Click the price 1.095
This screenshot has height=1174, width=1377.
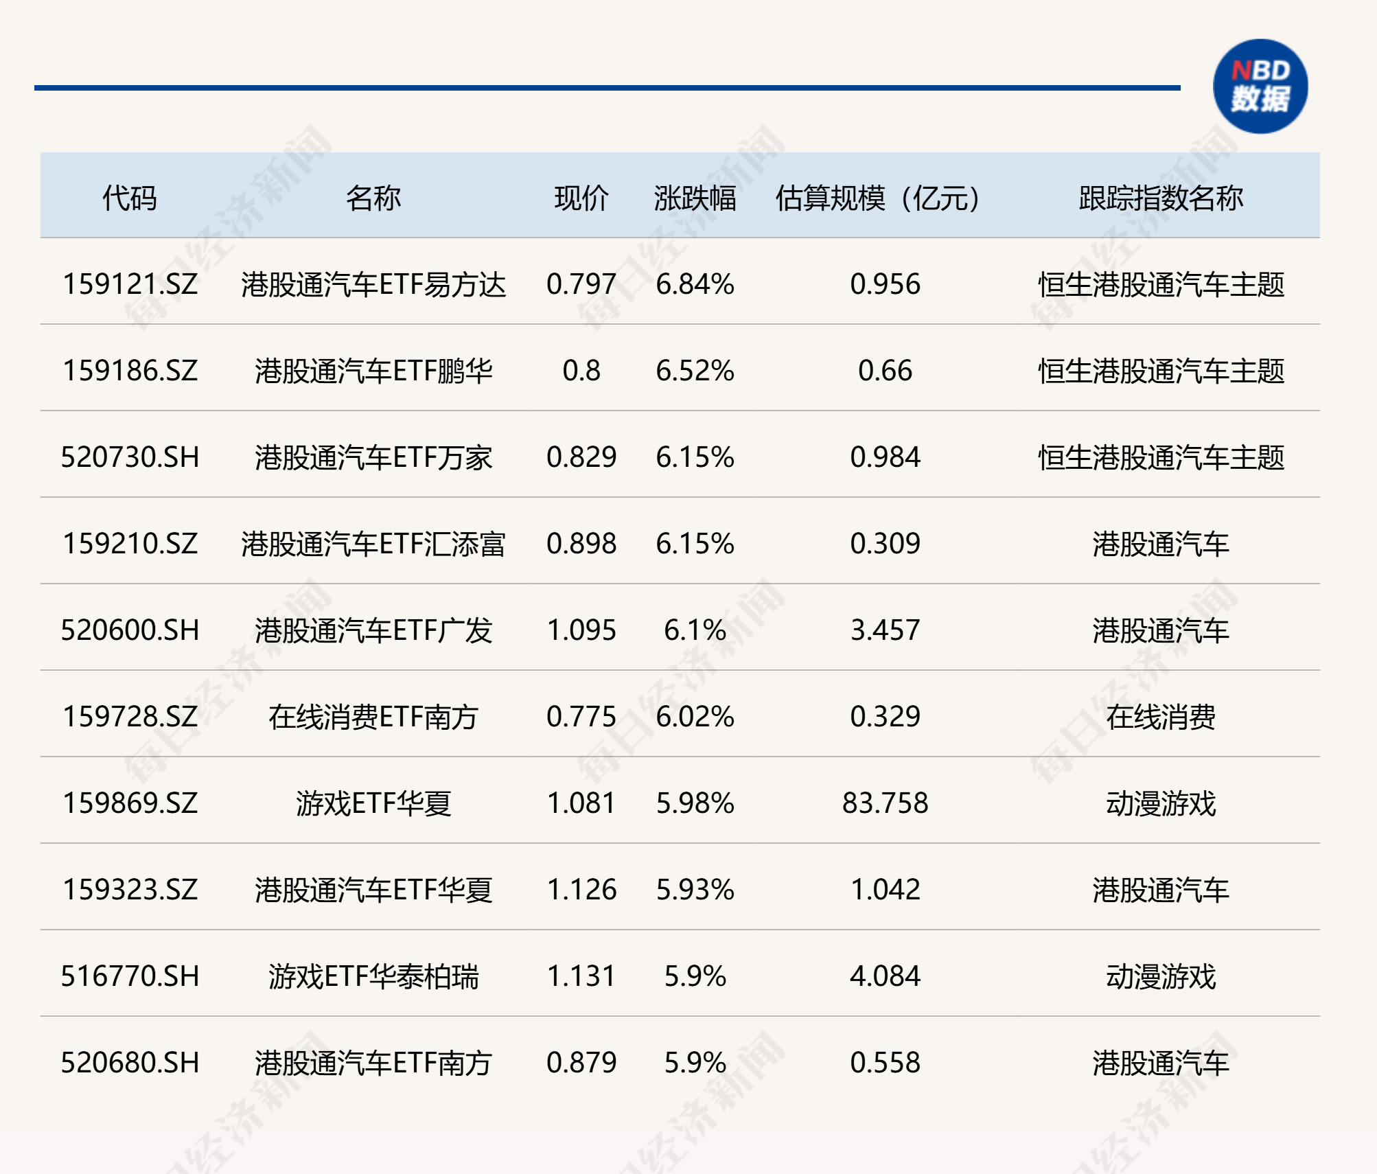click(581, 630)
